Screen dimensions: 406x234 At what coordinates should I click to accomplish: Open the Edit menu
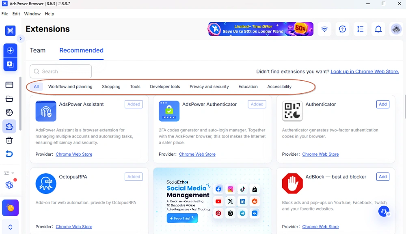tap(16, 14)
